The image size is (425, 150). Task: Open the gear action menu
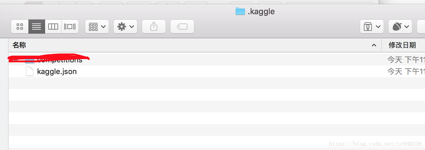125,27
